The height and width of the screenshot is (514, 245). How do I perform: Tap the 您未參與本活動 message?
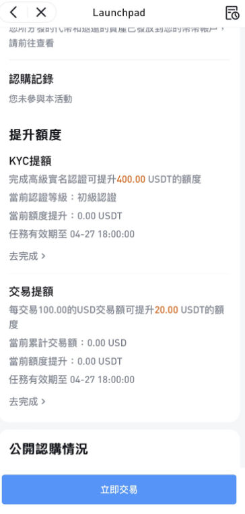click(x=40, y=98)
